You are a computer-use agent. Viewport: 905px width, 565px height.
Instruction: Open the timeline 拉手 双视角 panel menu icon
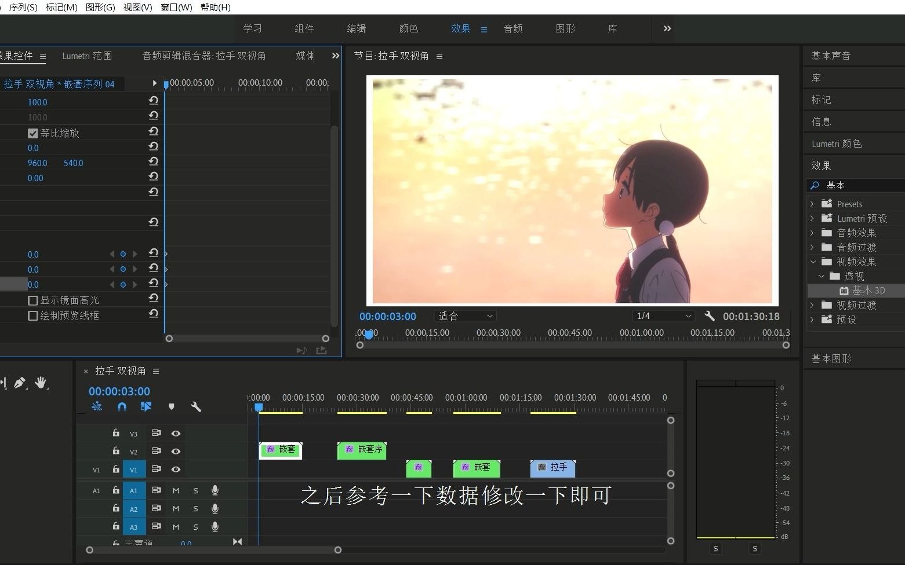tap(156, 371)
